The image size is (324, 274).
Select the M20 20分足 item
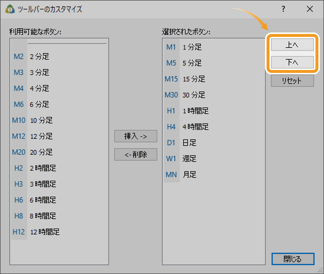(x=59, y=152)
